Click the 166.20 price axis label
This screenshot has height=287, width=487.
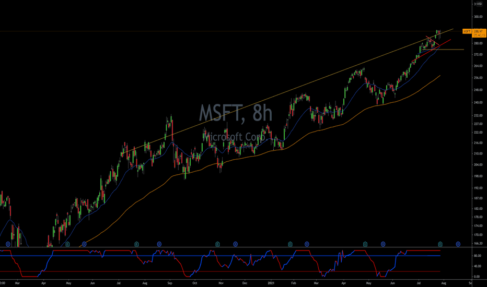pyautogui.click(x=478, y=244)
